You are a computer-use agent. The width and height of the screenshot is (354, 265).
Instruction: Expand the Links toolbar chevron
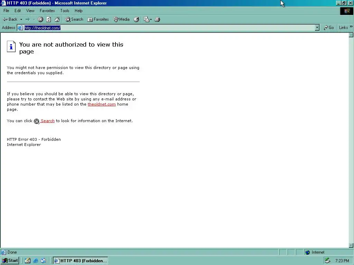(x=351, y=27)
